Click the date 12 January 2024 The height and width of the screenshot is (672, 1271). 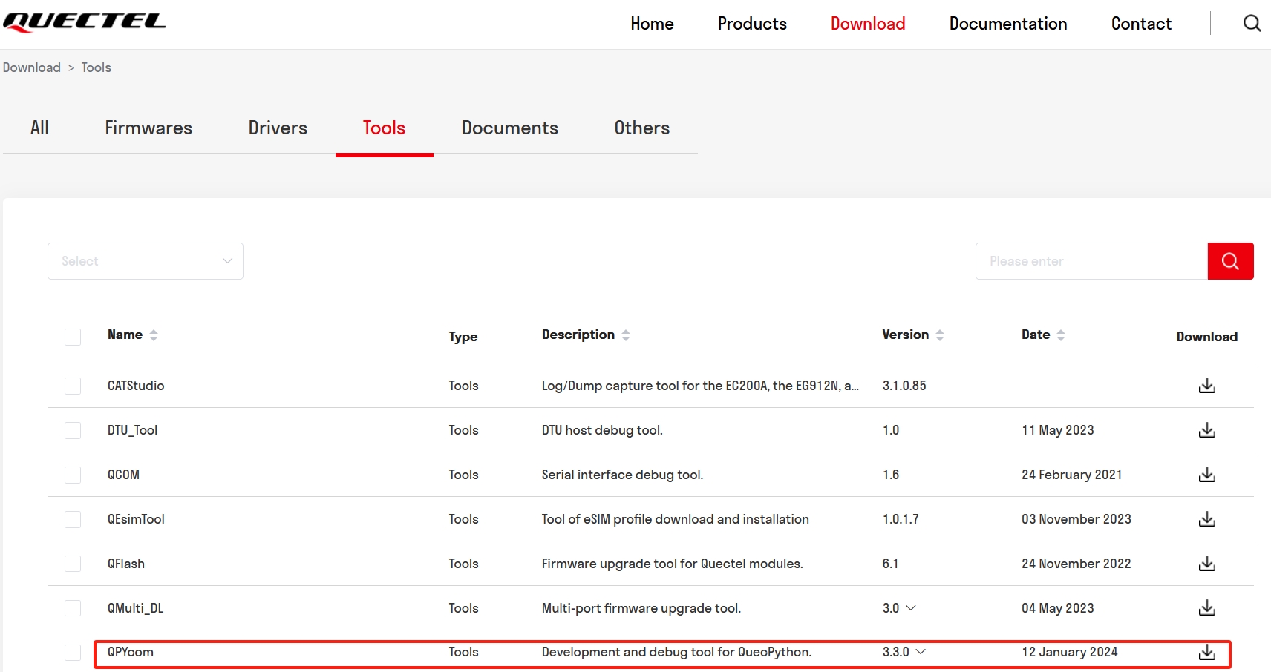pyautogui.click(x=1069, y=652)
